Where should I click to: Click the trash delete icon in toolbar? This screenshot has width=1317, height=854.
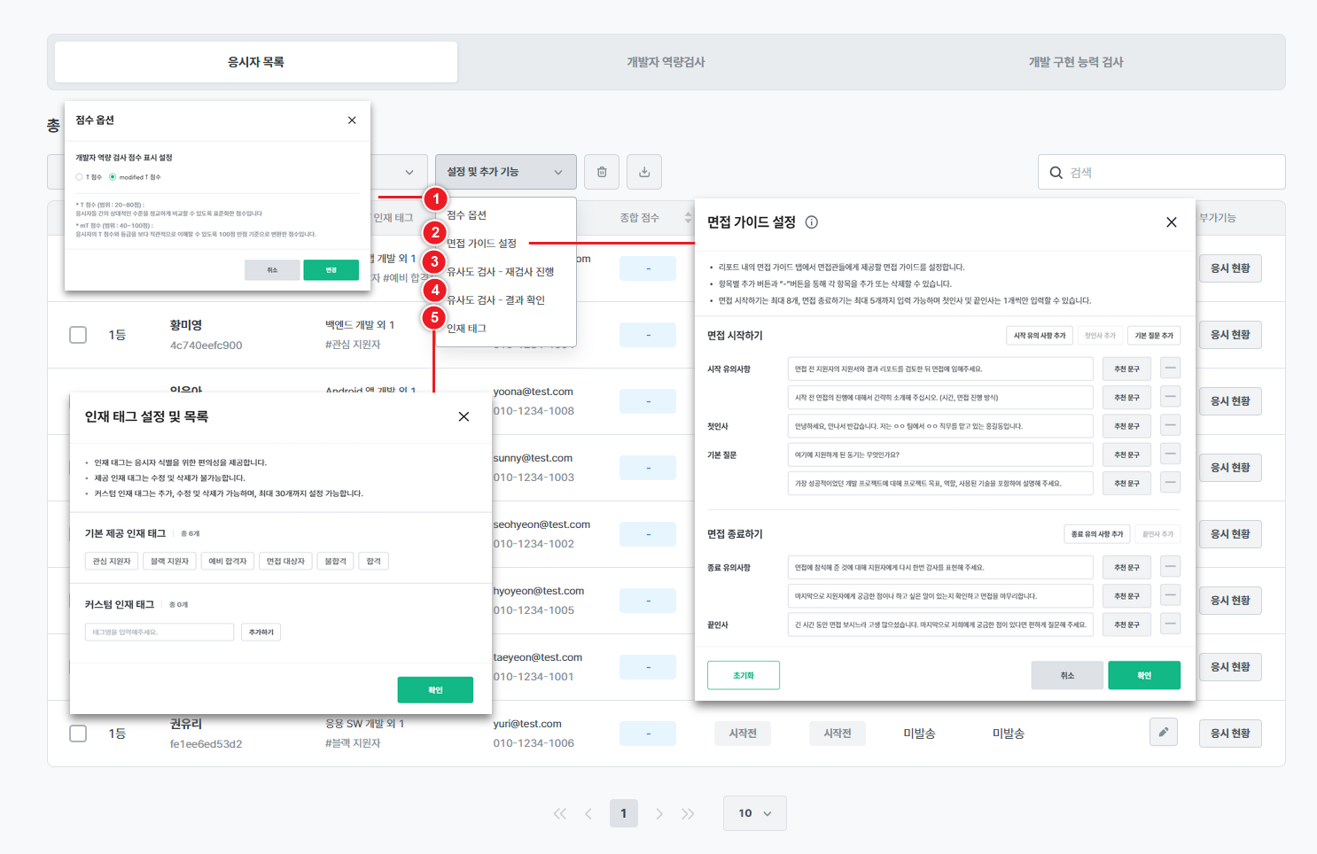(x=602, y=172)
